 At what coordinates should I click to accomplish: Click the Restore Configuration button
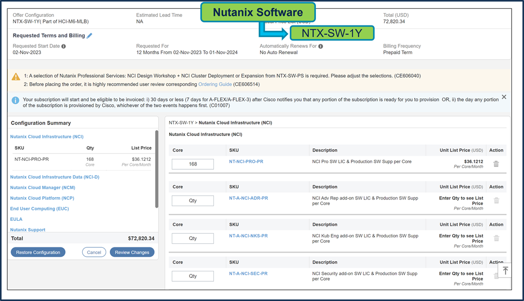pos(38,252)
